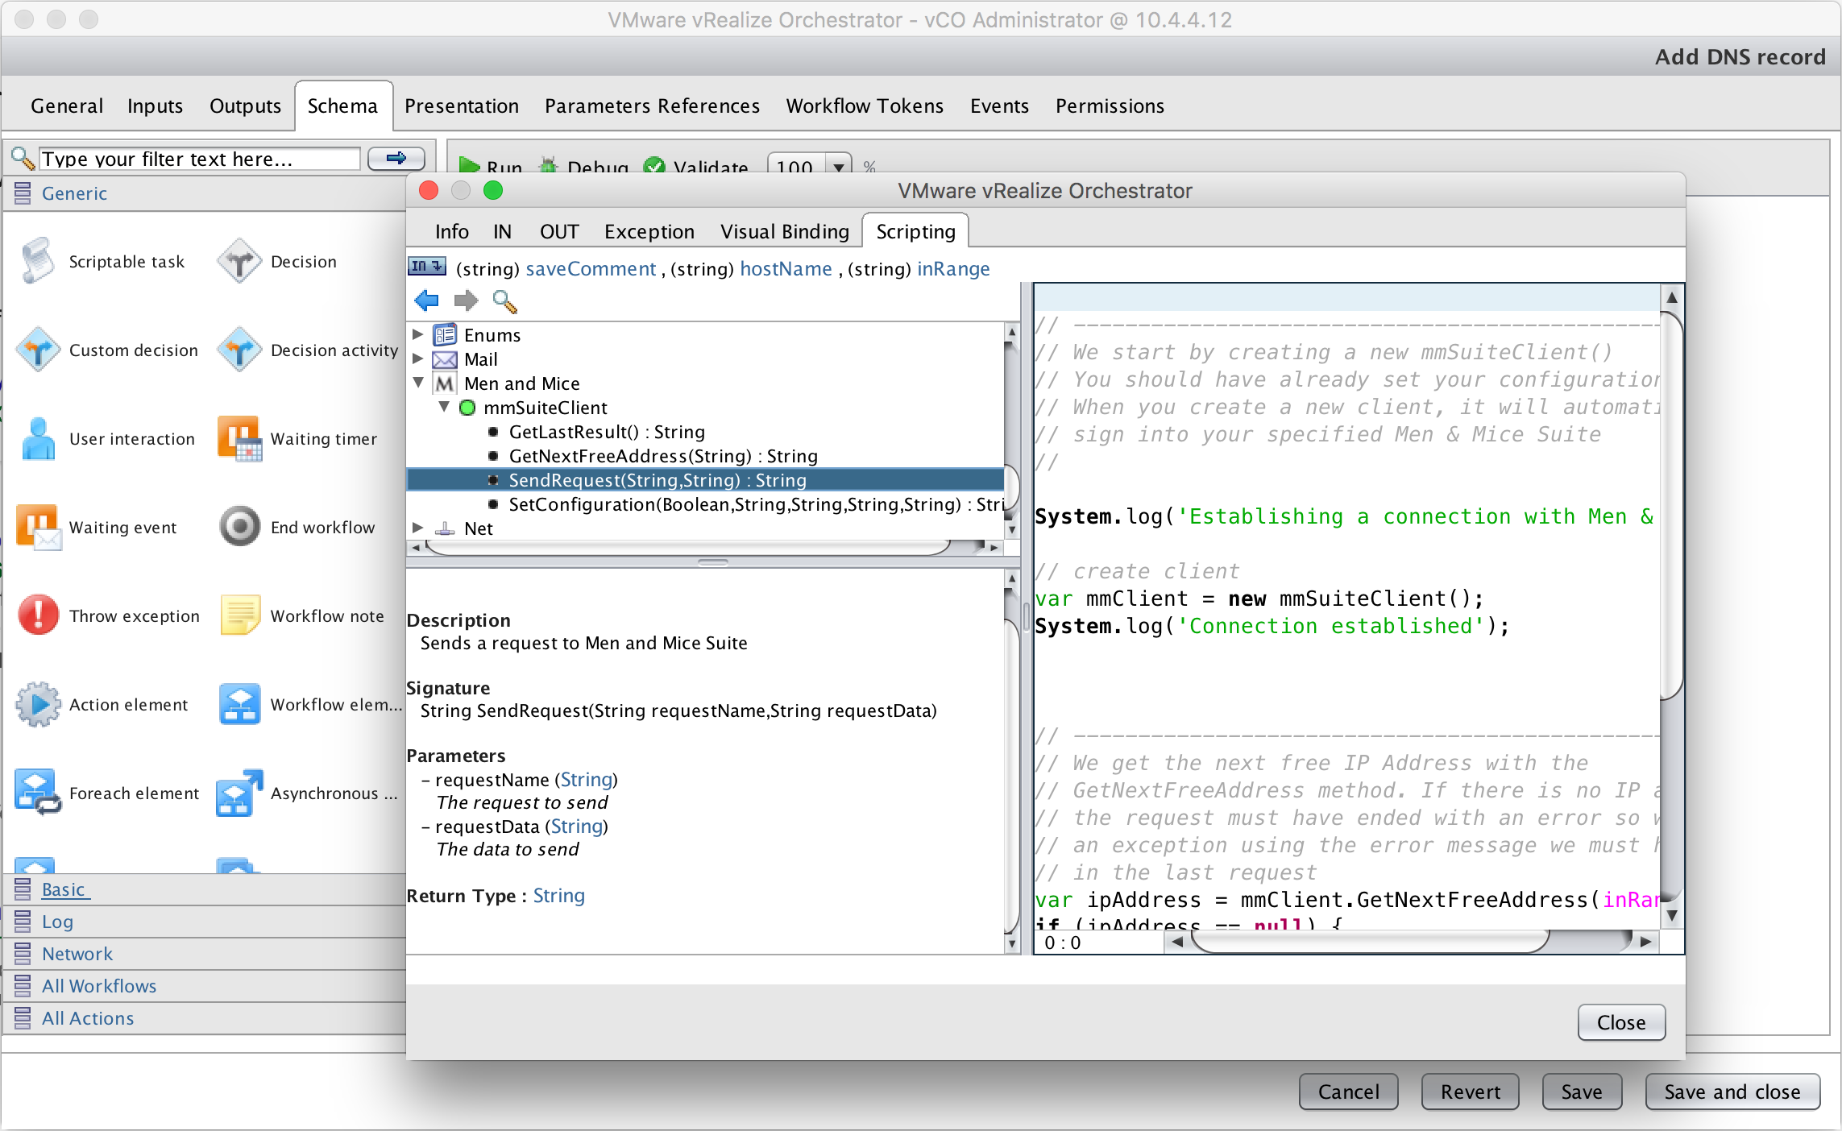Click the IN parameters icon above script
1842x1131 pixels.
(x=426, y=267)
